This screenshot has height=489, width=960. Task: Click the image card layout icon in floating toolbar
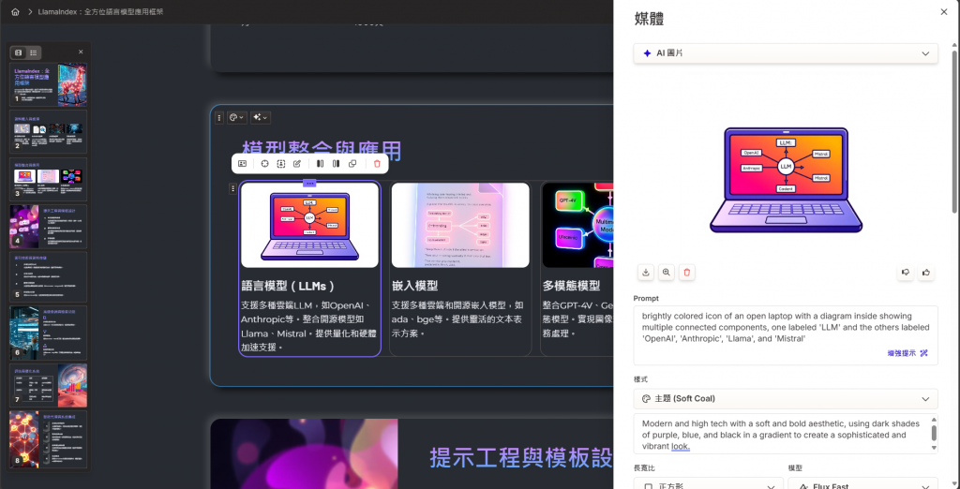click(x=243, y=164)
